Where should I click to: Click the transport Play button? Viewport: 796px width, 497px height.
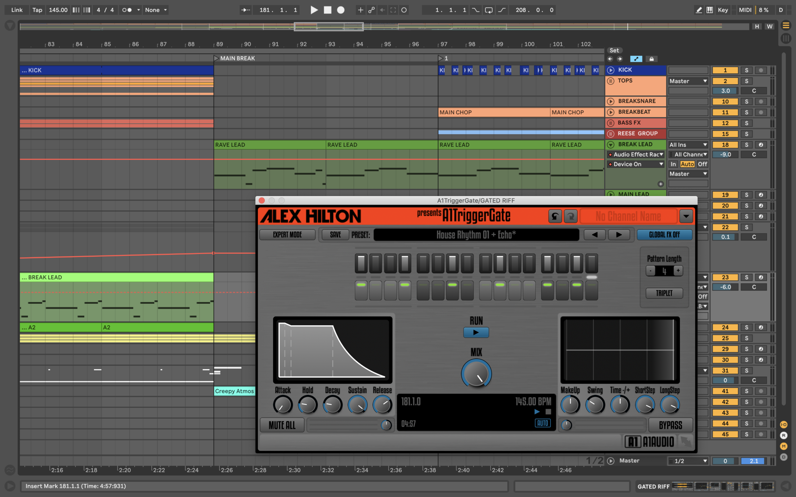(314, 10)
